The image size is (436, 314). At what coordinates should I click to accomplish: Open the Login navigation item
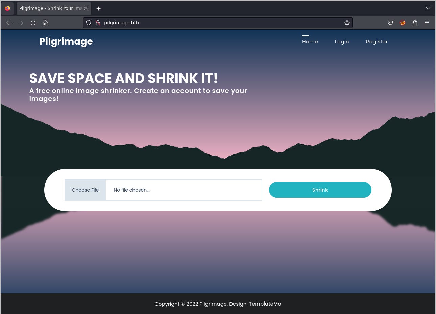click(342, 41)
